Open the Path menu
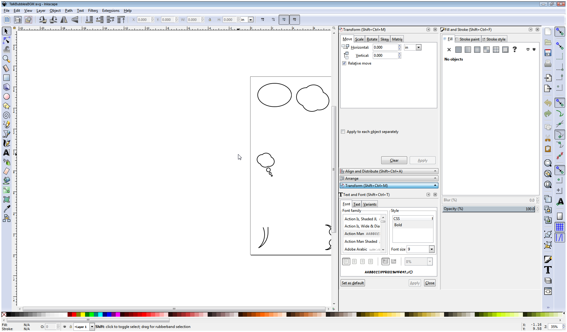The height and width of the screenshot is (332, 567). coord(68,10)
